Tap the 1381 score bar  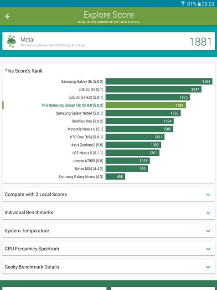click(x=135, y=137)
